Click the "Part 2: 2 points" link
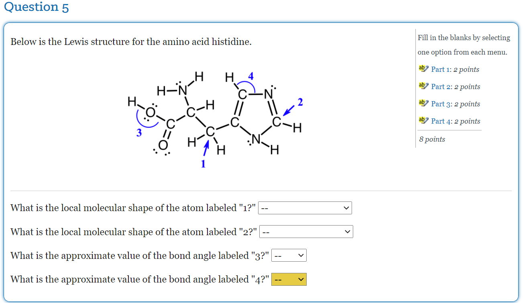This screenshot has width=523, height=303. click(x=456, y=86)
